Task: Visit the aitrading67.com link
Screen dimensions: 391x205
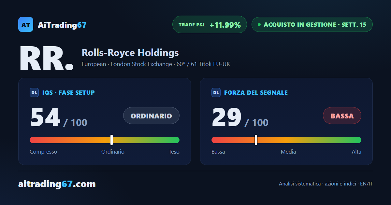Action: 57,184
